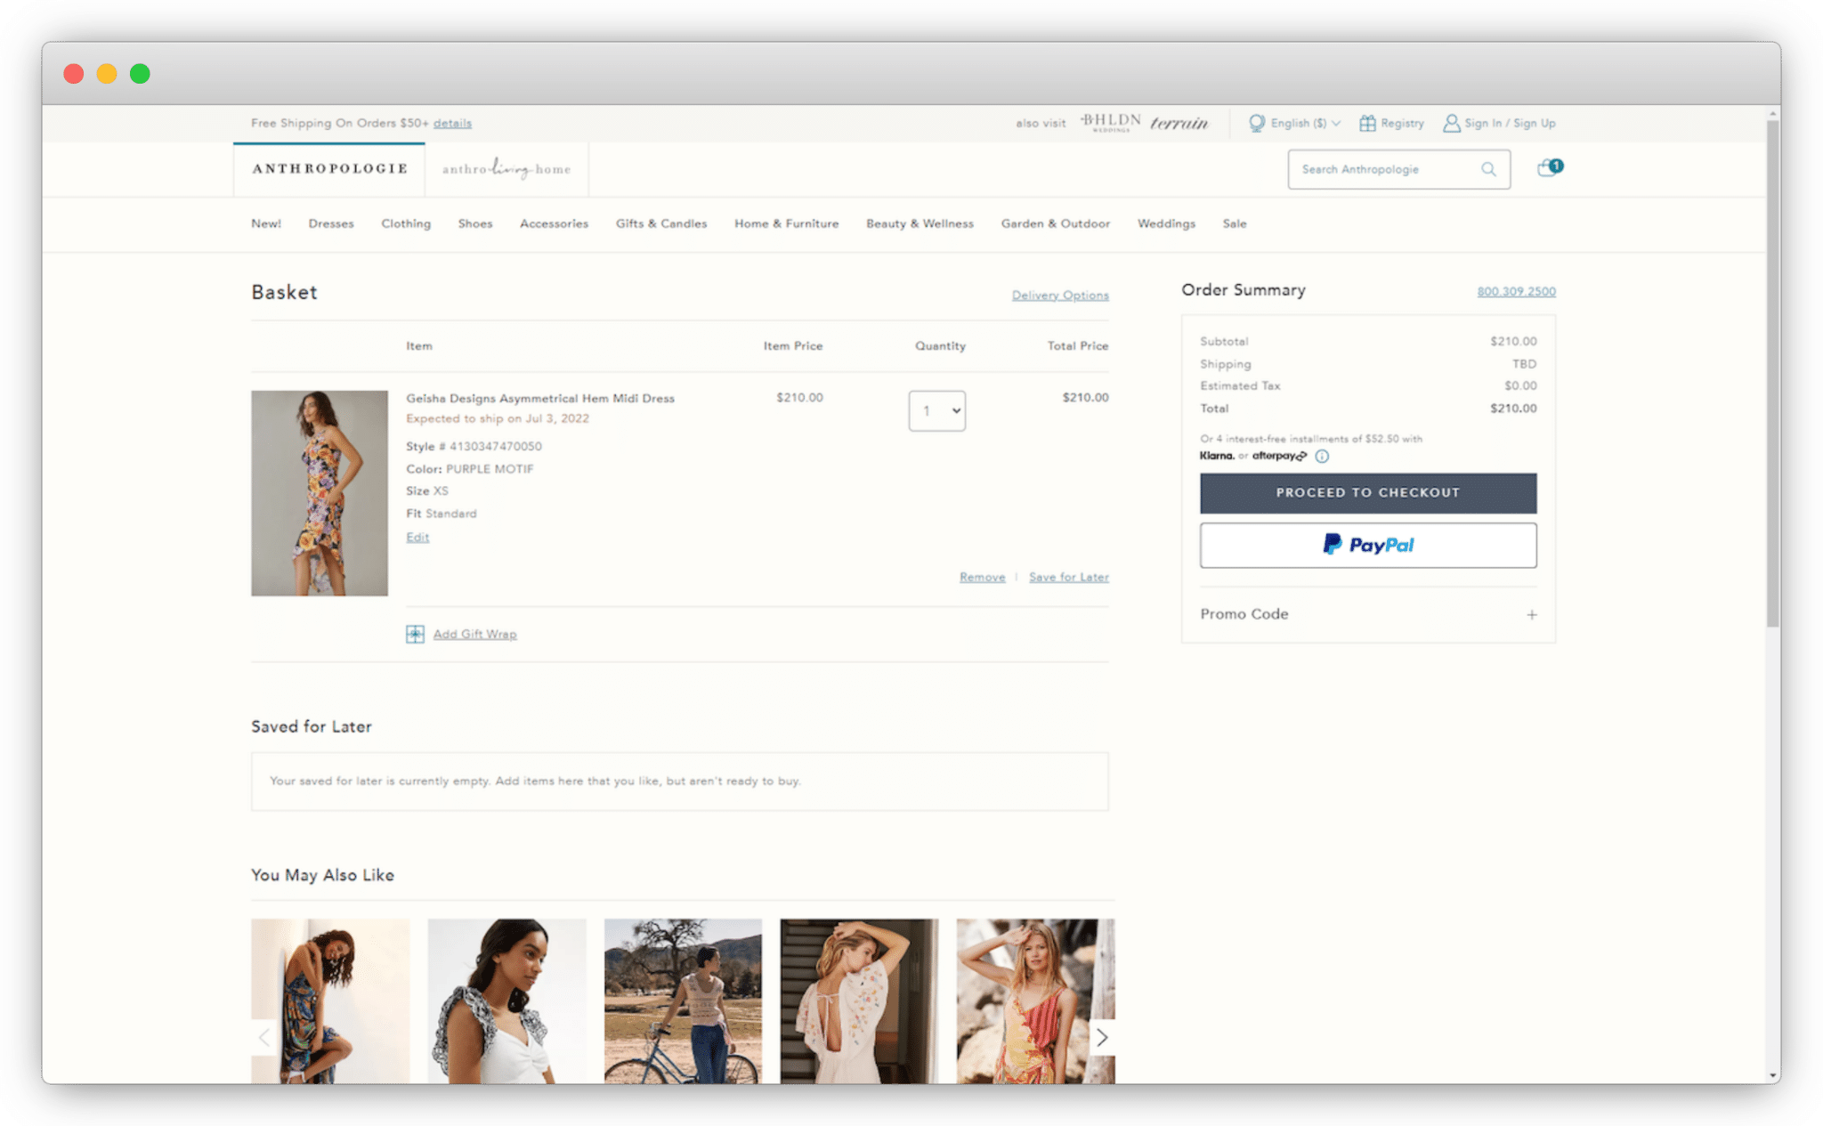
Task: Open the English ($) language dropdown
Action: (x=1301, y=123)
